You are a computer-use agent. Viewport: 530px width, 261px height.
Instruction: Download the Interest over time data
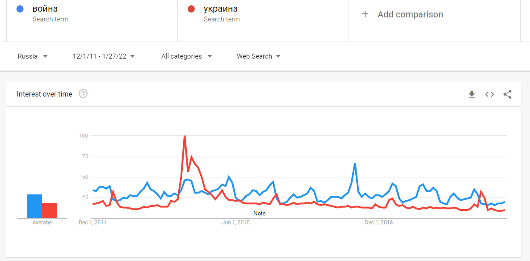click(471, 94)
